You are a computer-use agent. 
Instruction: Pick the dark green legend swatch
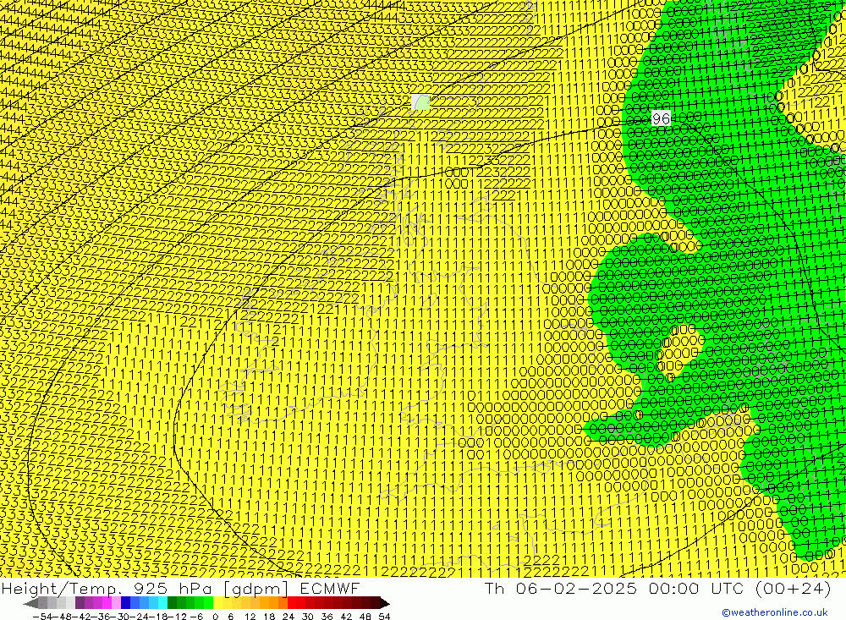(x=172, y=603)
